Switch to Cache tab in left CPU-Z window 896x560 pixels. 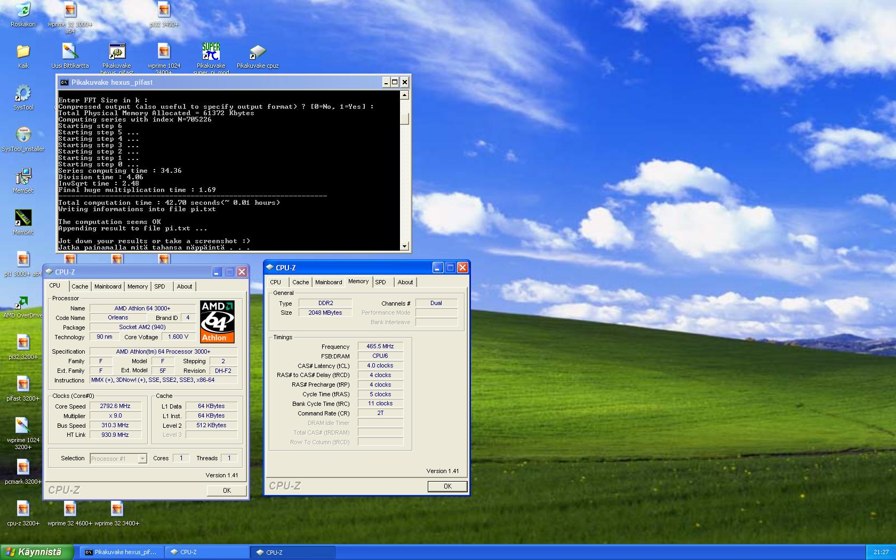(x=80, y=286)
